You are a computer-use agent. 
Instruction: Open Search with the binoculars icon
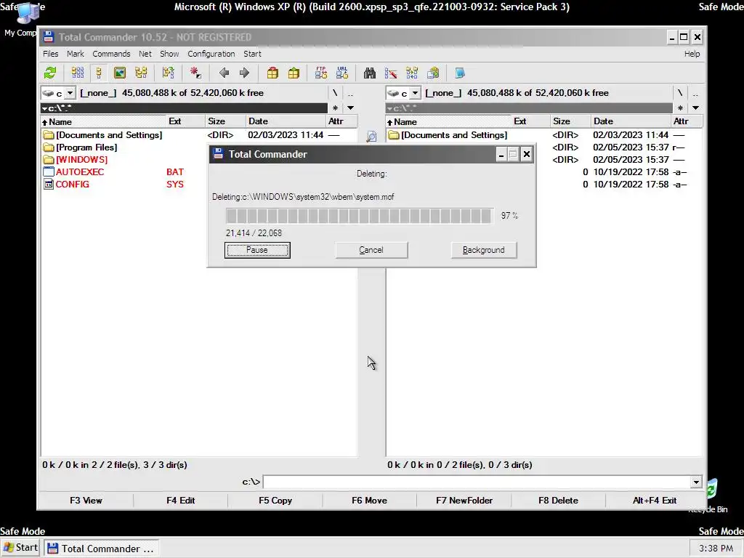[x=370, y=73]
